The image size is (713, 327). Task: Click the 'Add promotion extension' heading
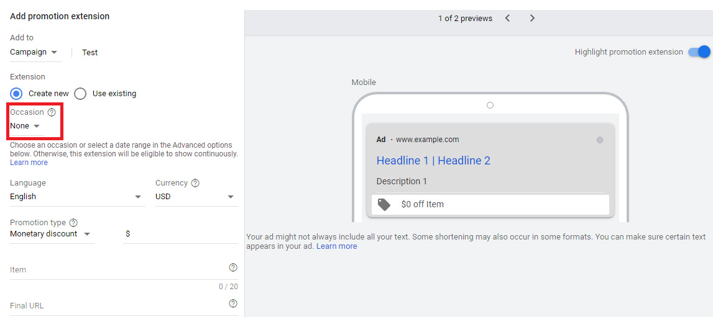coord(60,16)
